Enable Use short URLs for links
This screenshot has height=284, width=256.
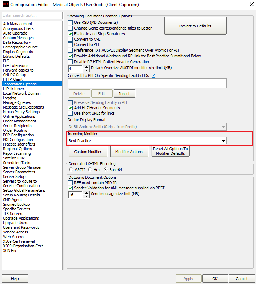(x=70, y=114)
